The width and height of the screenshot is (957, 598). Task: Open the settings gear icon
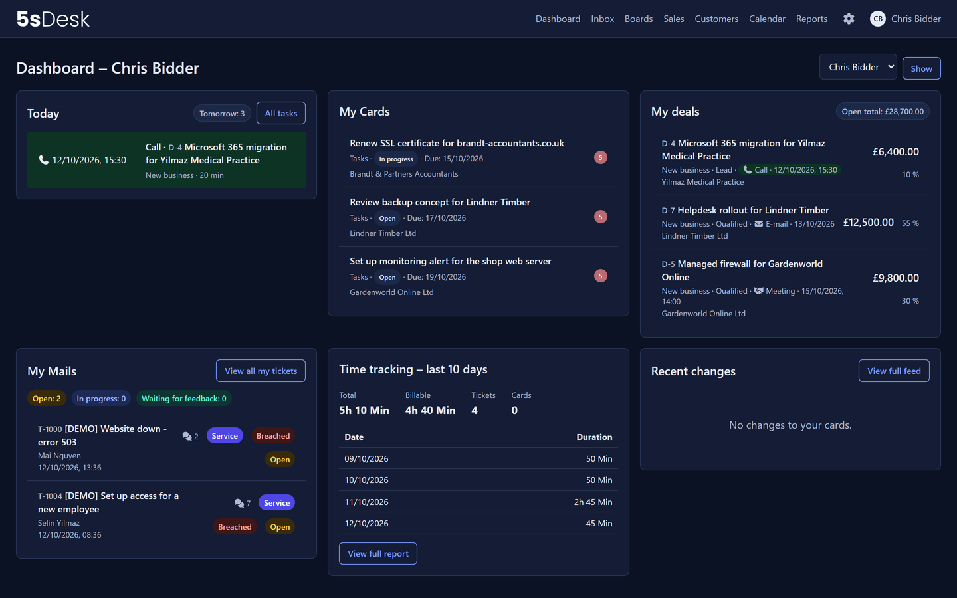point(849,19)
